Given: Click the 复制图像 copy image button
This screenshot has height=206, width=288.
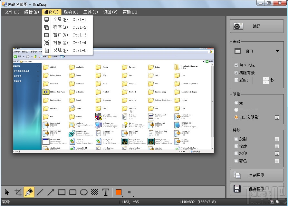Looking at the screenshot, I should point(257,175).
